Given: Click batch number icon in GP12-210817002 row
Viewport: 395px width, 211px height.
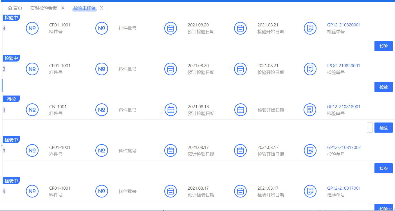Looking at the screenshot, I should [x=102, y=151].
